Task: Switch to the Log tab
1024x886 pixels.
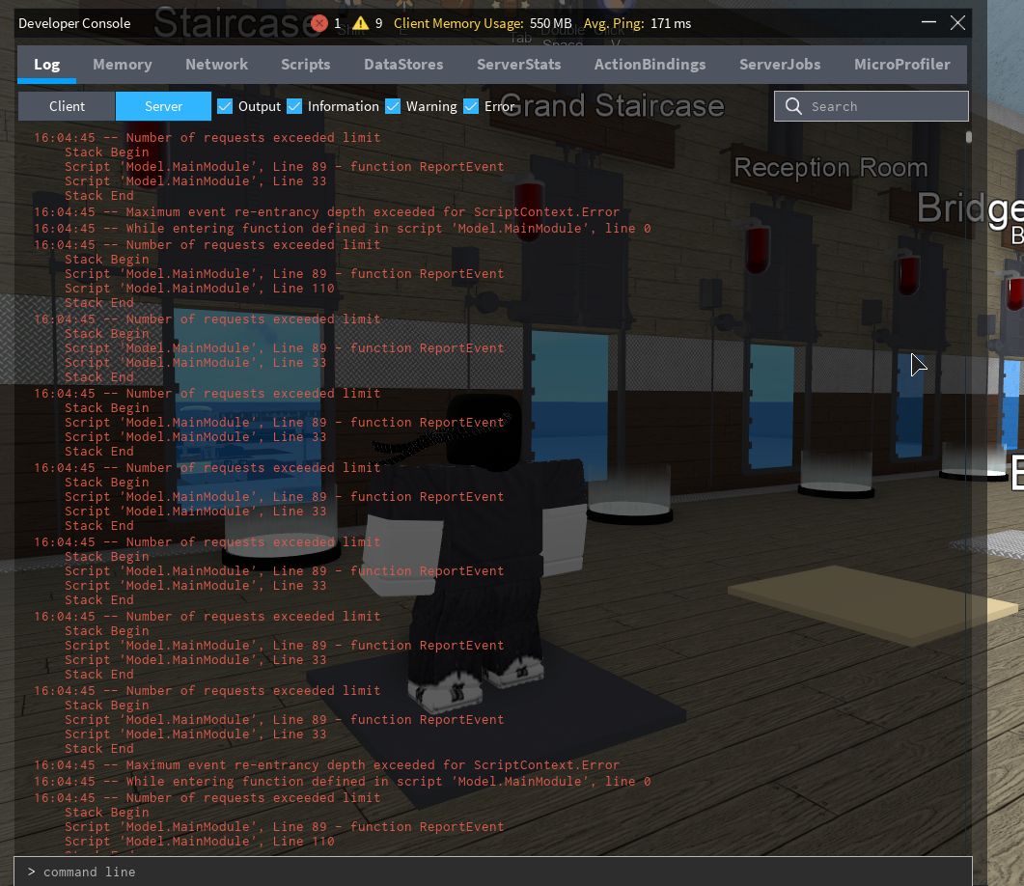Action: point(47,65)
